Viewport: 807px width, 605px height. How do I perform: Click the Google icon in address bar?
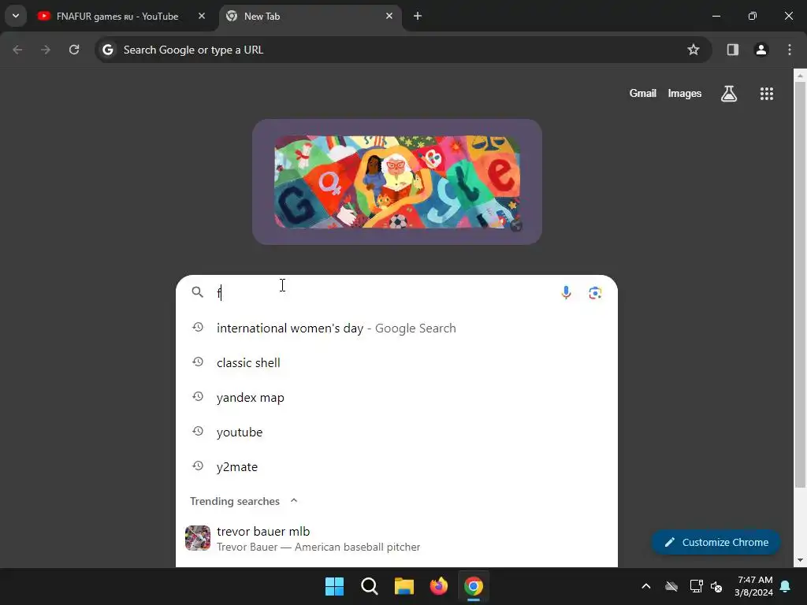107,50
